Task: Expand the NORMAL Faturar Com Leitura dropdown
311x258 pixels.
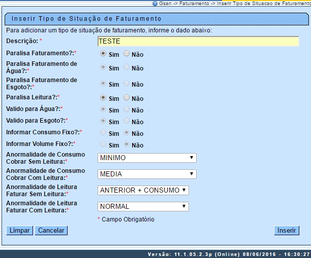Action: 143,206
